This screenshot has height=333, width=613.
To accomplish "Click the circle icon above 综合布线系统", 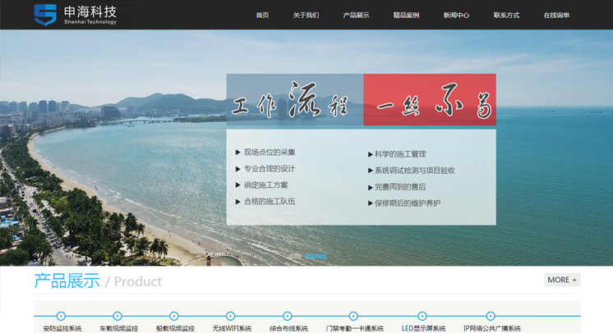I will point(288,316).
